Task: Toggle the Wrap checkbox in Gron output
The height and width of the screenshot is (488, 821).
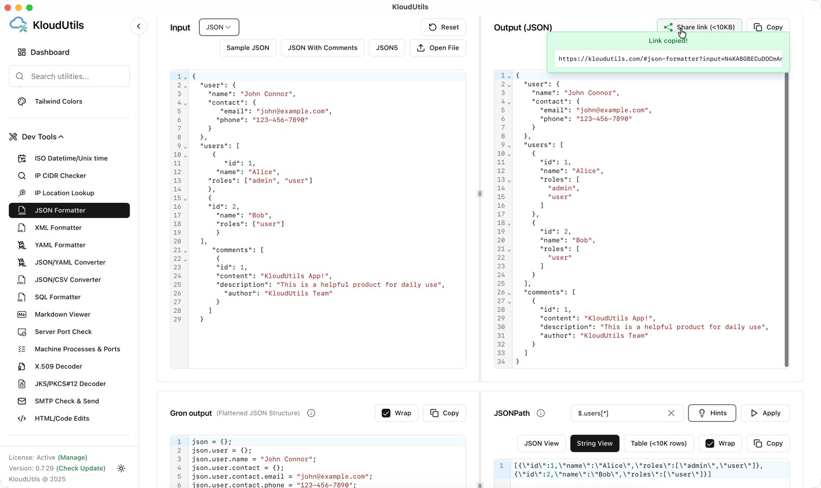Action: pos(386,413)
